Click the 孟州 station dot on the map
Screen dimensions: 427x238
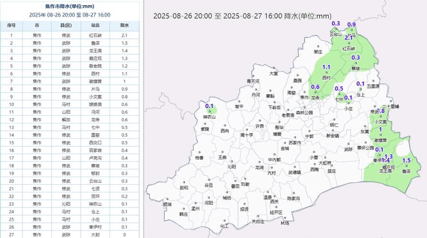pyautogui.click(x=195, y=203)
